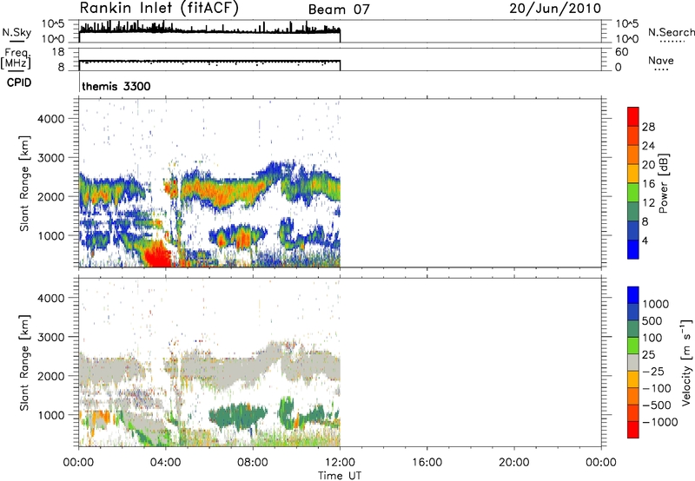Click the '16:00' time axis tick label
The width and height of the screenshot is (695, 481).
(427, 463)
